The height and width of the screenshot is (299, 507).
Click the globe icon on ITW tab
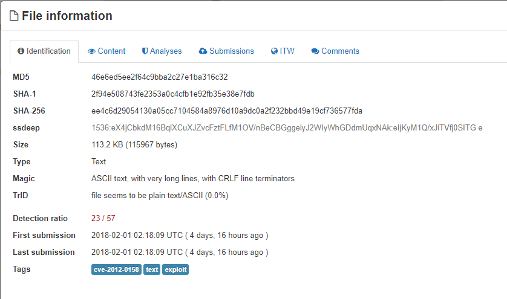point(274,51)
